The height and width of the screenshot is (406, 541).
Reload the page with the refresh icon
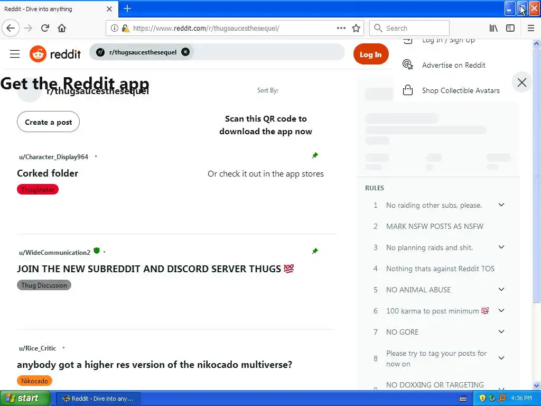pyautogui.click(x=45, y=28)
